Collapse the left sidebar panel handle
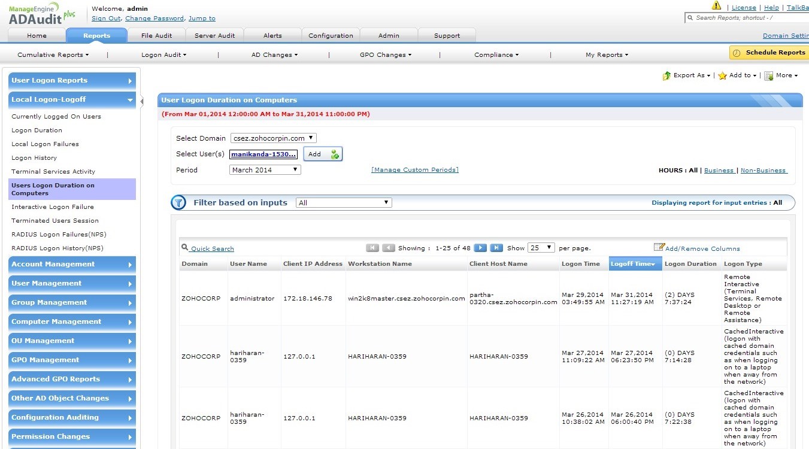809x449 pixels. (x=142, y=102)
